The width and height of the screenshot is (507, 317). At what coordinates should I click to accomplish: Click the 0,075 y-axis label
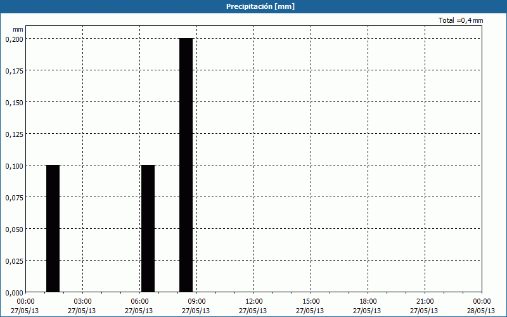point(14,198)
